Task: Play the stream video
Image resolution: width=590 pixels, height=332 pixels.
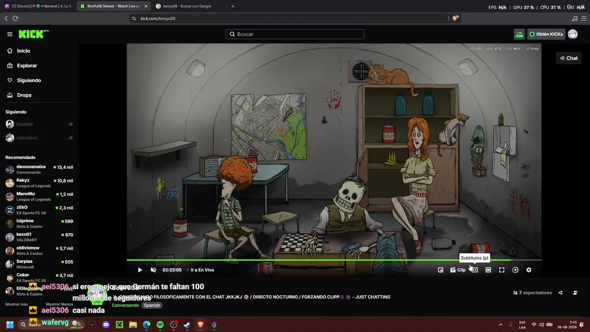Action: click(140, 270)
